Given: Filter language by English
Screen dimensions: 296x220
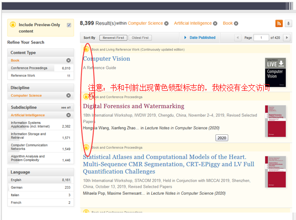Looking at the screenshot, I should pos(41,180).
